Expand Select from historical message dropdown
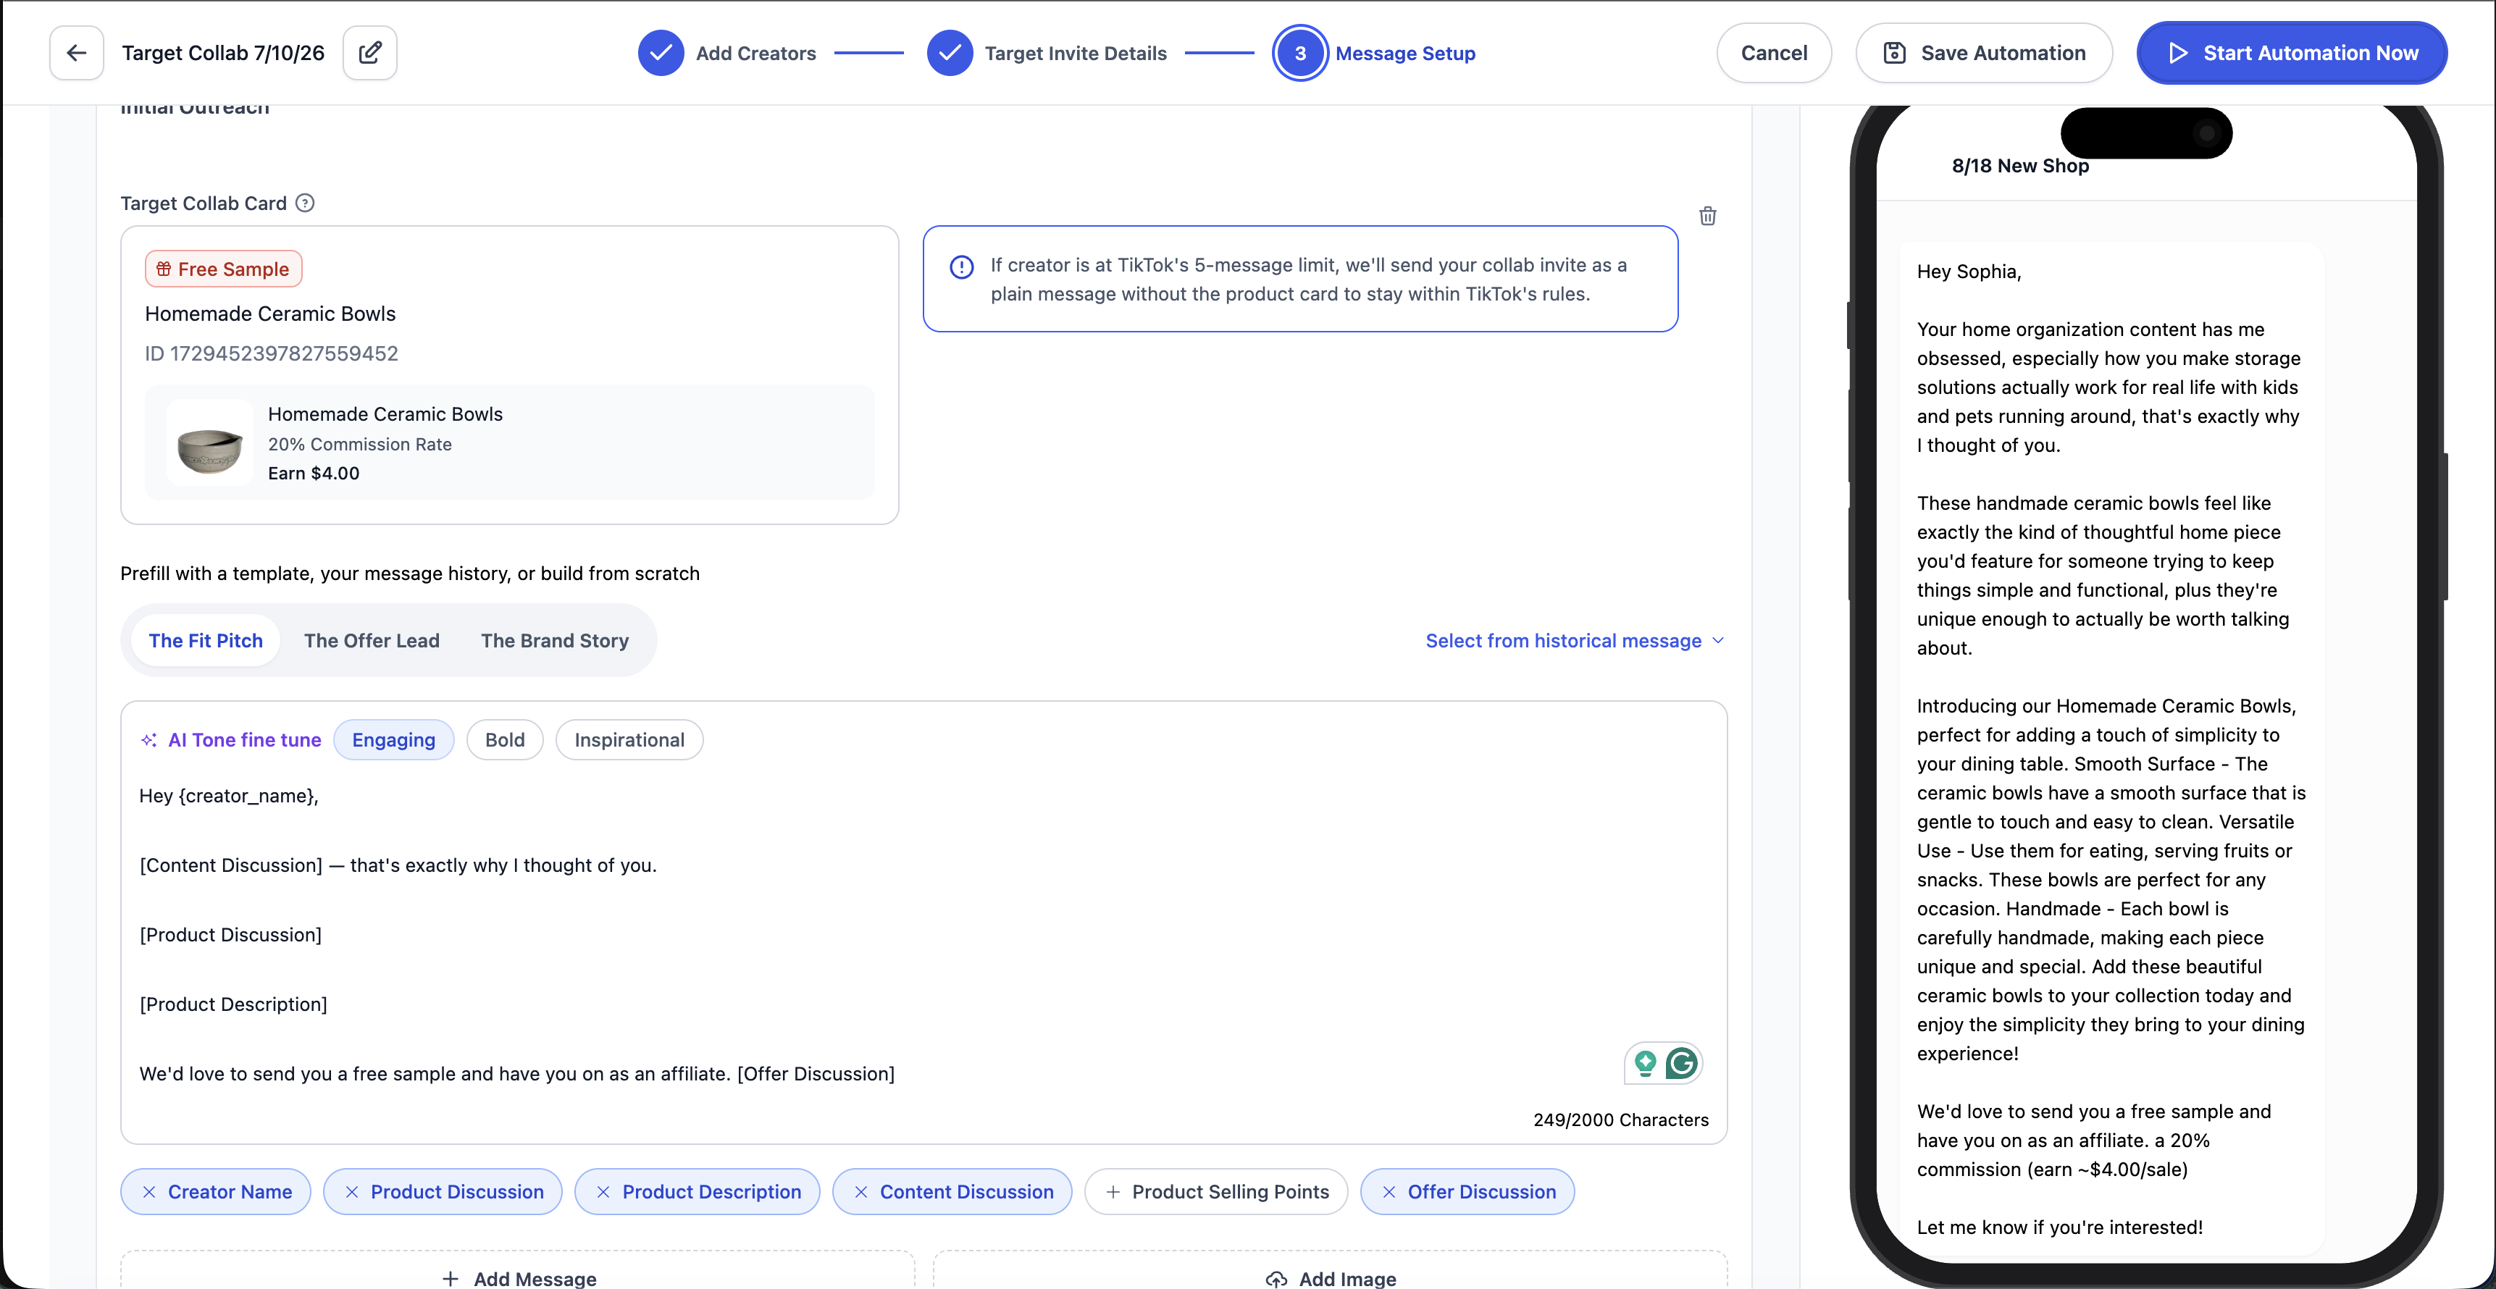Viewport: 2496px width, 1289px height. [1575, 640]
